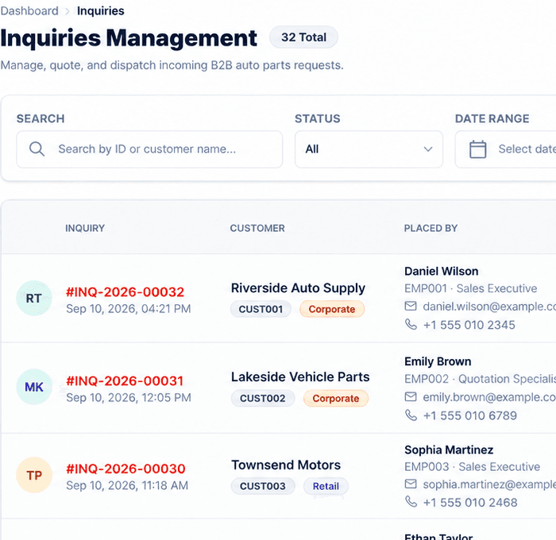Open the Select date range picker
Image resolution: width=556 pixels, height=540 pixels.
tap(506, 149)
